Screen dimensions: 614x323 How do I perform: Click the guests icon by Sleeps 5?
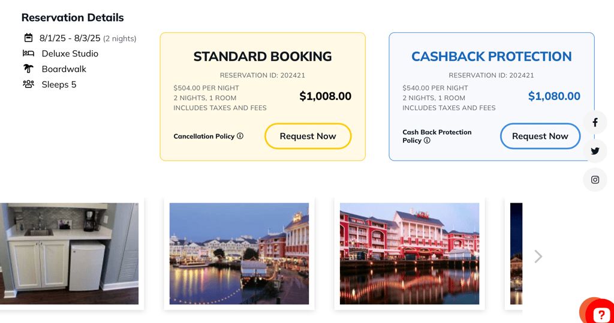(28, 84)
